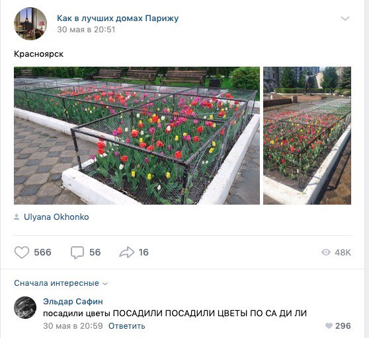This screenshot has width=369, height=338.
Task: Open the community avatar with the Eiffel Tower
Action: [x=30, y=24]
